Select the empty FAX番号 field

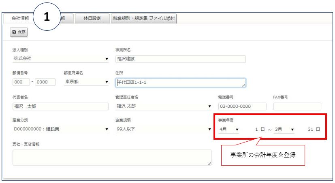pyautogui.click(x=297, y=106)
